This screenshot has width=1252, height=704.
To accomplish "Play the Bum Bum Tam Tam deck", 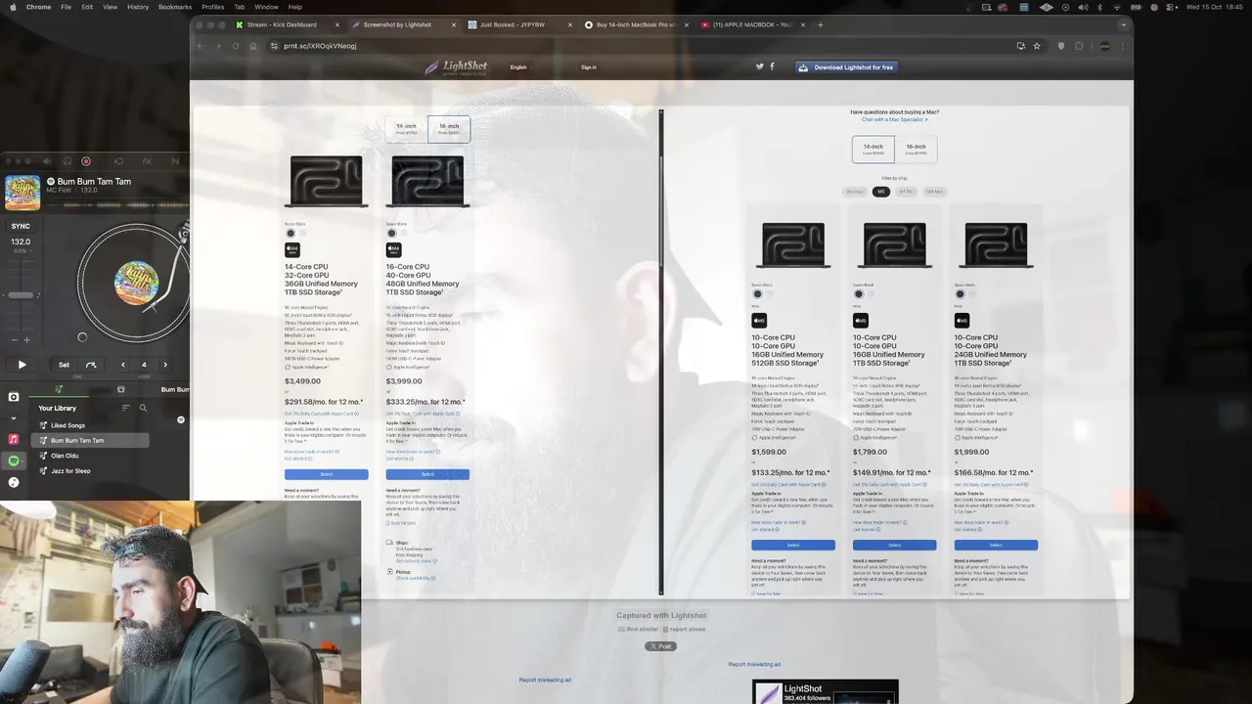I will pos(22,365).
